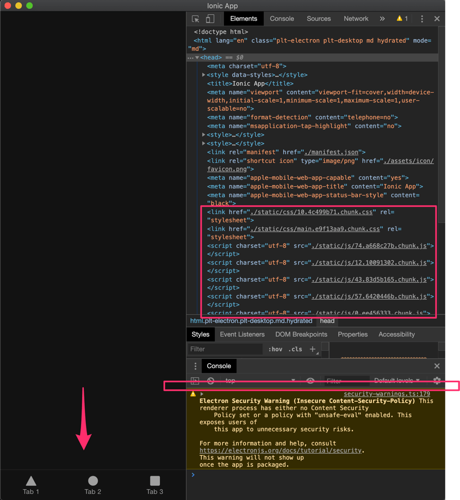The width and height of the screenshot is (460, 500).
Task: Click the green fullscreen window button
Action: click(x=29, y=5)
